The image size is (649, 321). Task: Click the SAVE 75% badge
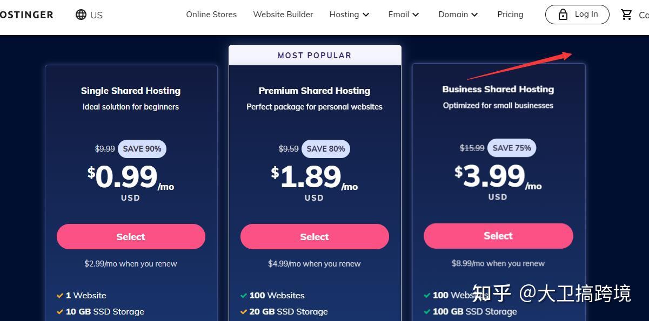[512, 148]
